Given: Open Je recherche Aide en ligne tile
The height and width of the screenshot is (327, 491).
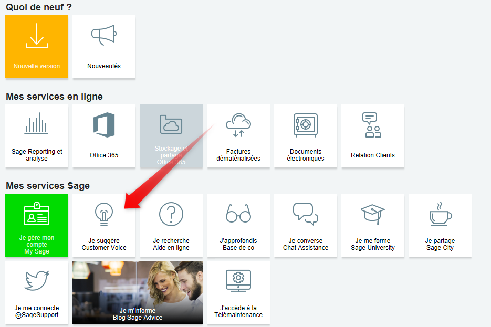Looking at the screenshot, I should click(x=171, y=225).
